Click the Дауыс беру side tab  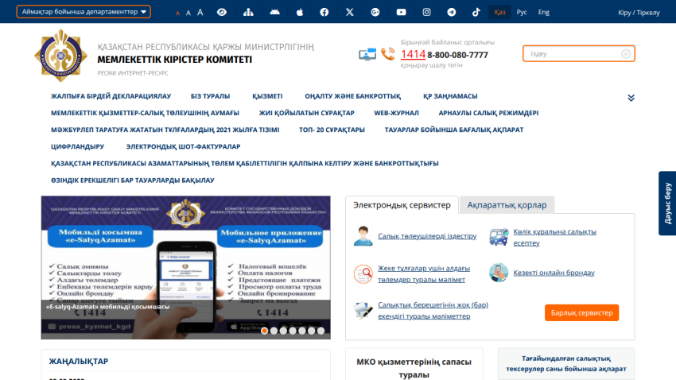click(667, 204)
